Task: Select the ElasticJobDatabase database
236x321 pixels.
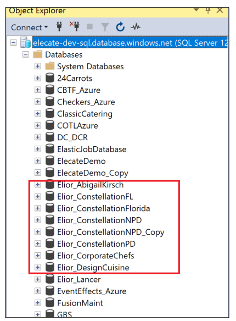Action: coord(92,150)
